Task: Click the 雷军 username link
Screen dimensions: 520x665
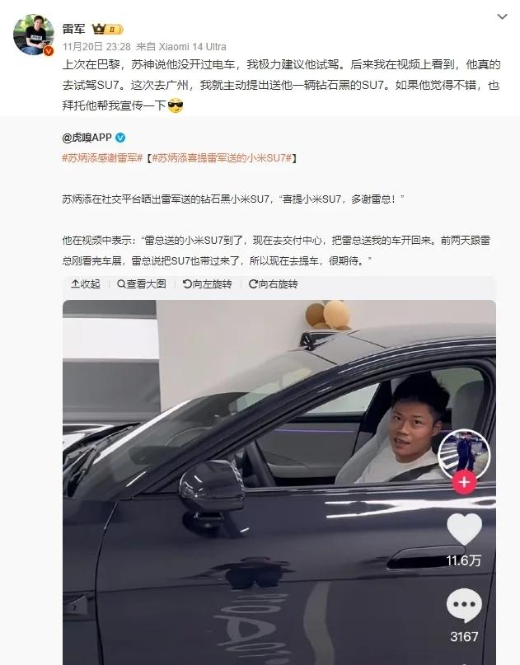Action: (74, 29)
